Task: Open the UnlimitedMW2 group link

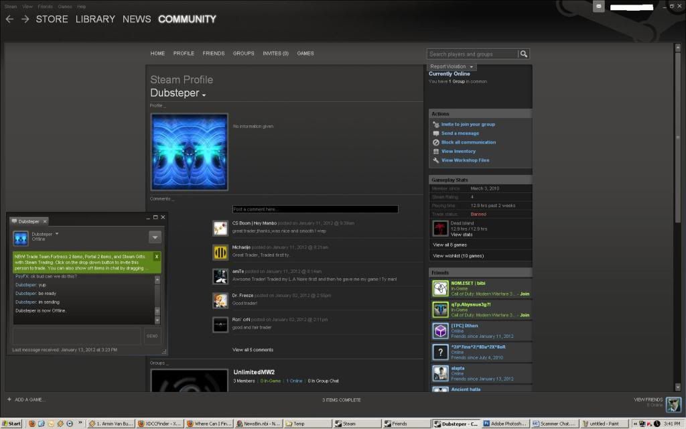Action: click(254, 372)
